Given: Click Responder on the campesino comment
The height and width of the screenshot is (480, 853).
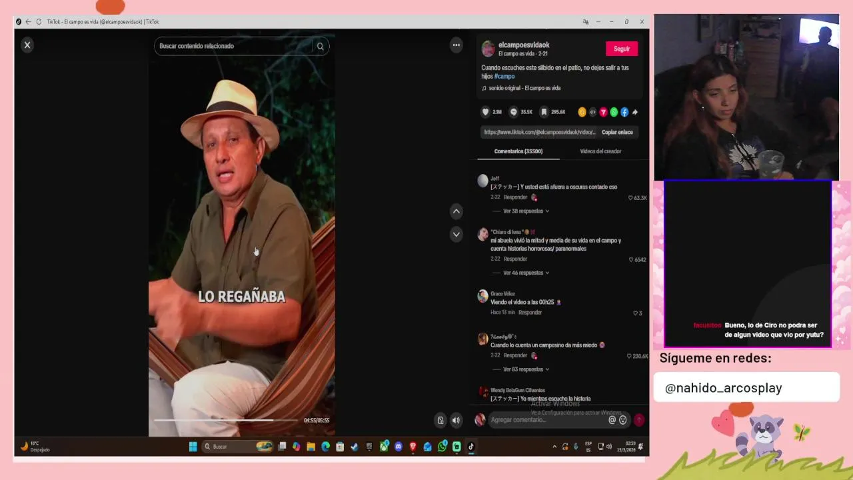Looking at the screenshot, I should tap(515, 355).
